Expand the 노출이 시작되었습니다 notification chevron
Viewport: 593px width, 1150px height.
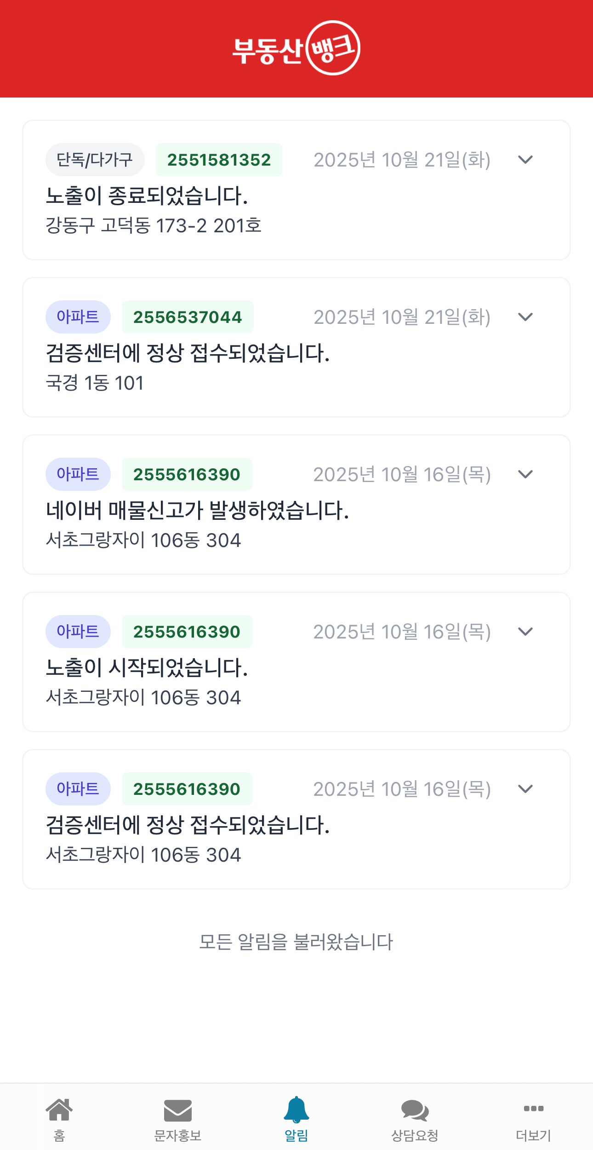525,632
